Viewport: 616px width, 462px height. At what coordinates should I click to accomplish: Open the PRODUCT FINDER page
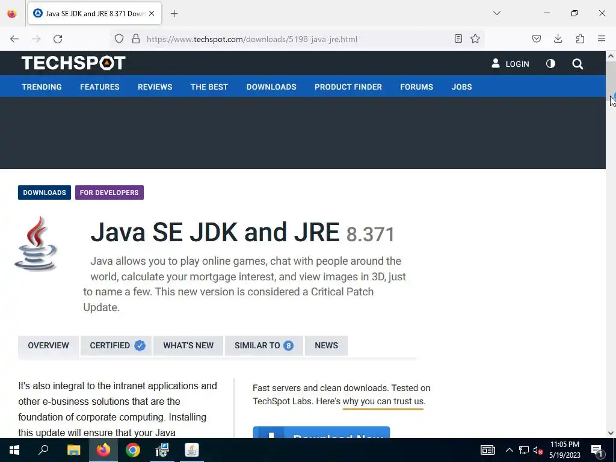click(348, 87)
